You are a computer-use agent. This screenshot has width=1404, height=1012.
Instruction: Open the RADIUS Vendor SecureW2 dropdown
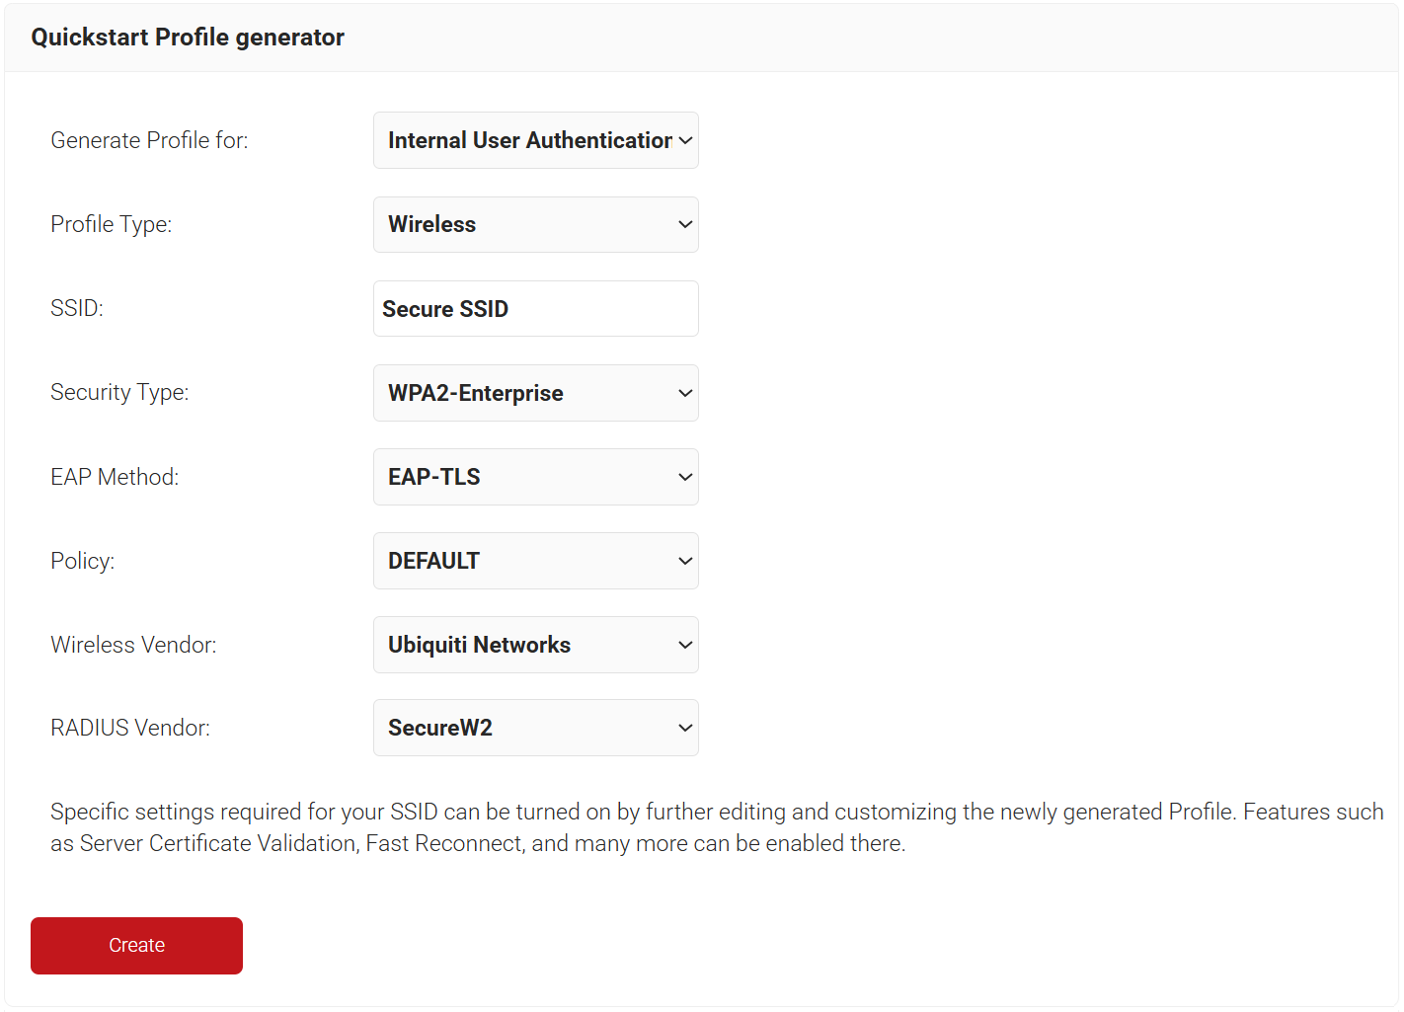pyautogui.click(x=535, y=728)
